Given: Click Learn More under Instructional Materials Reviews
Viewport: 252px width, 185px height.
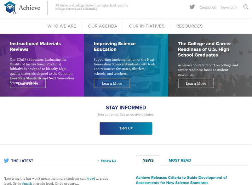Looking at the screenshot, I should 28,83.
